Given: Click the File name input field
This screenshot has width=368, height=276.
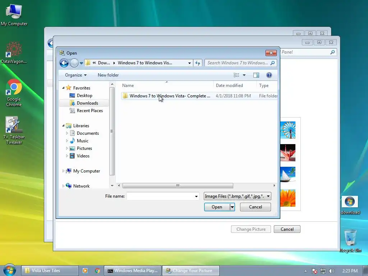Looking at the screenshot, I should (160, 196).
